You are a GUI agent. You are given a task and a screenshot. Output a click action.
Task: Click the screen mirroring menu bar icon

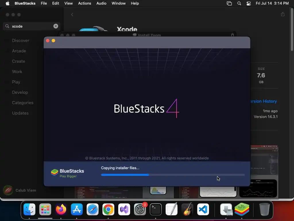pyautogui.click(x=229, y=3)
